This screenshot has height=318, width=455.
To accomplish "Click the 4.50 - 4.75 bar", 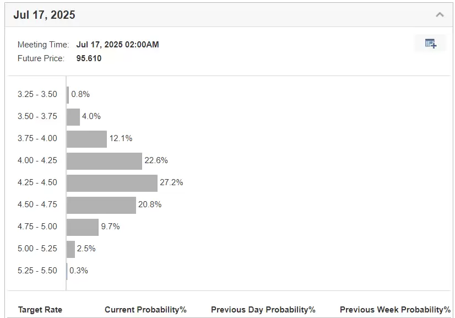I will [101, 205].
